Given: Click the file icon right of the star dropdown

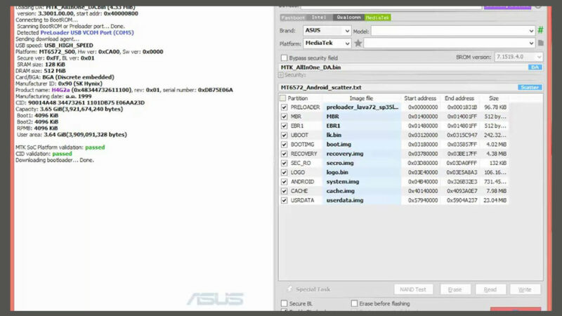Looking at the screenshot, I should point(540,43).
